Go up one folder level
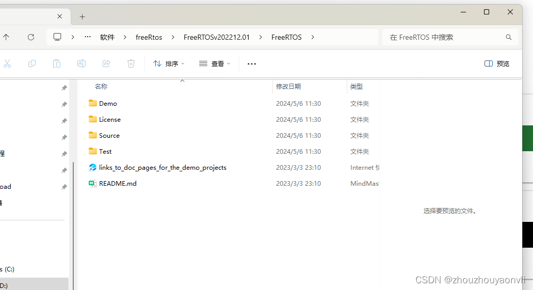533x290 pixels. click(6, 37)
